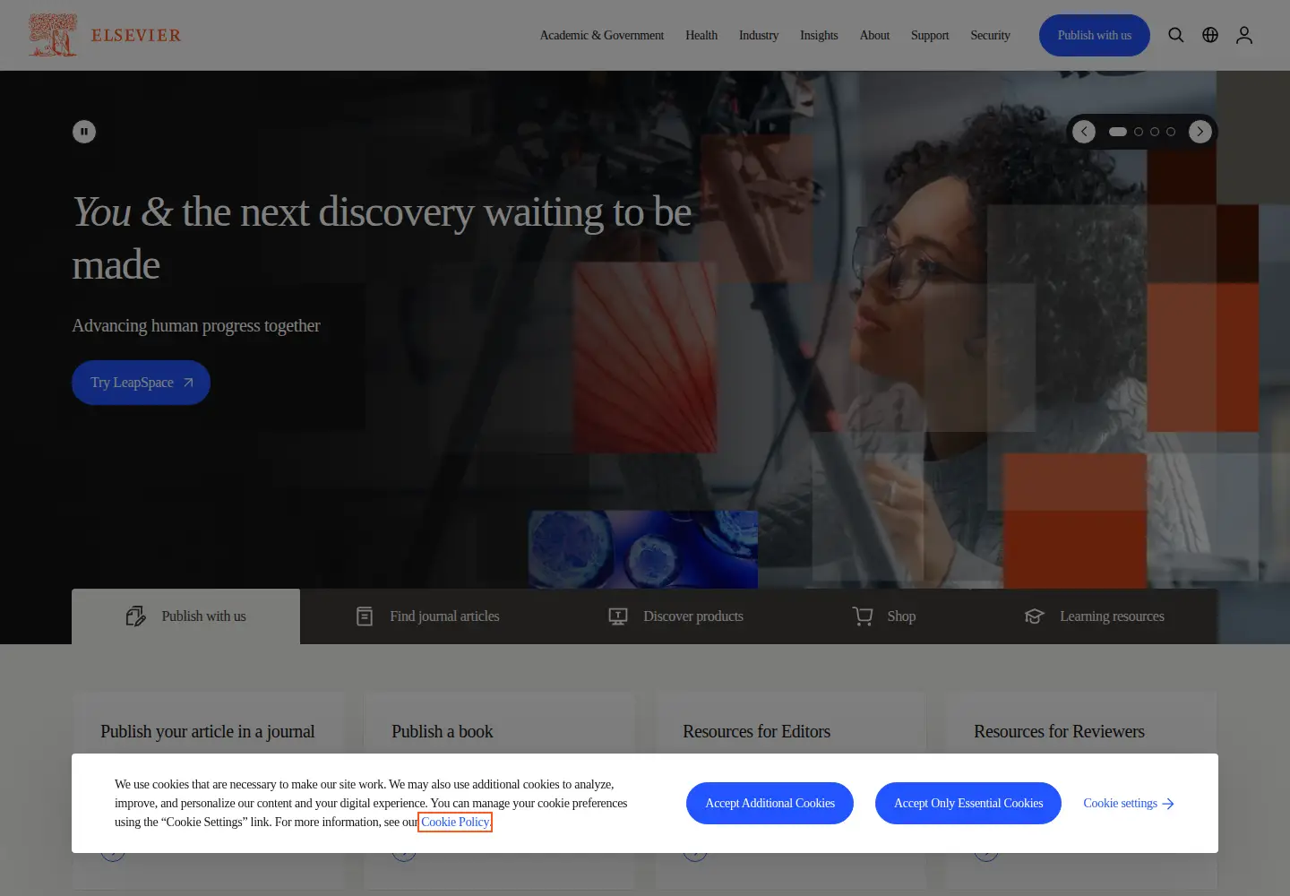Click Publish your article in a journal heading

pyautogui.click(x=208, y=731)
